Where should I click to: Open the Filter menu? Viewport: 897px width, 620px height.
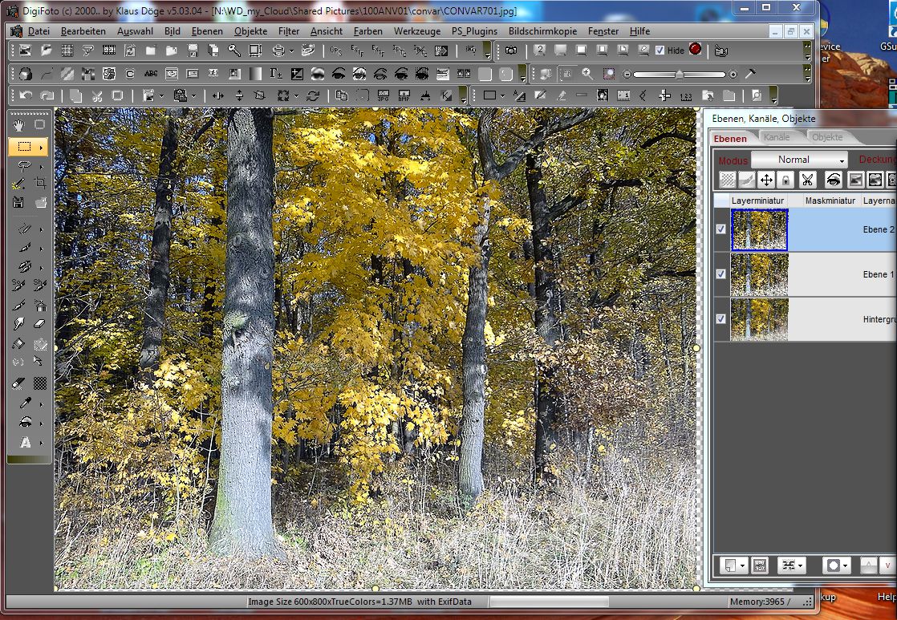pyautogui.click(x=290, y=31)
